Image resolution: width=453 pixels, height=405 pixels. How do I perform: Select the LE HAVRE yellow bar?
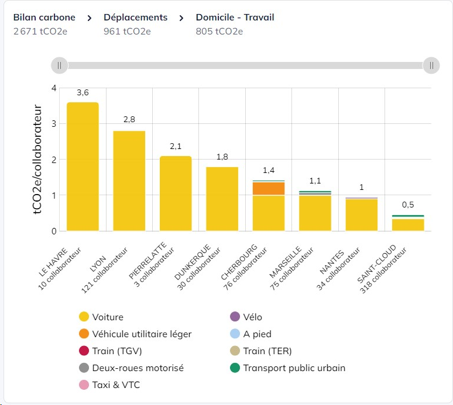pyautogui.click(x=83, y=167)
